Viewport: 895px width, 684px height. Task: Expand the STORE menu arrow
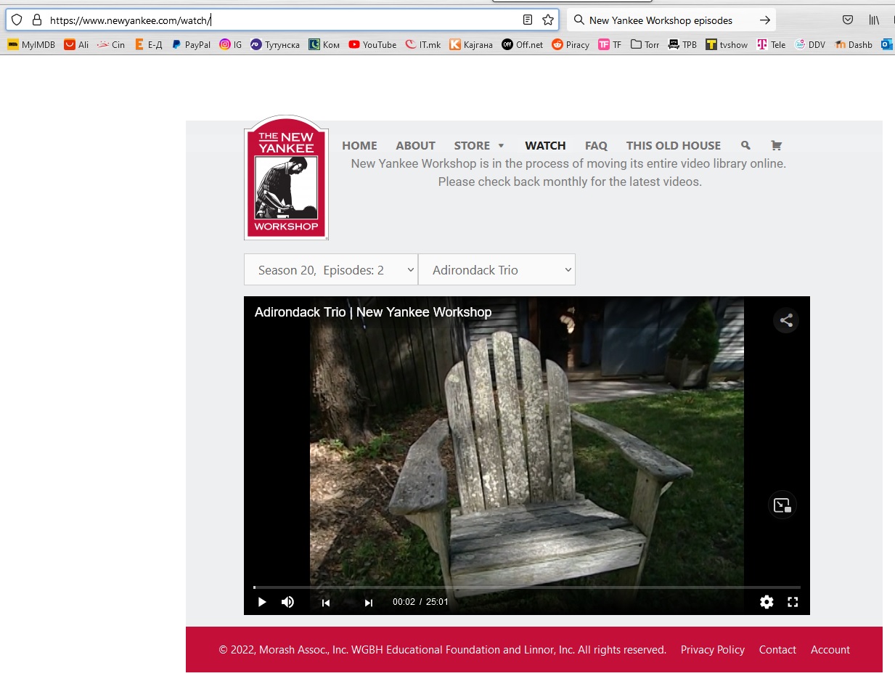(x=501, y=146)
